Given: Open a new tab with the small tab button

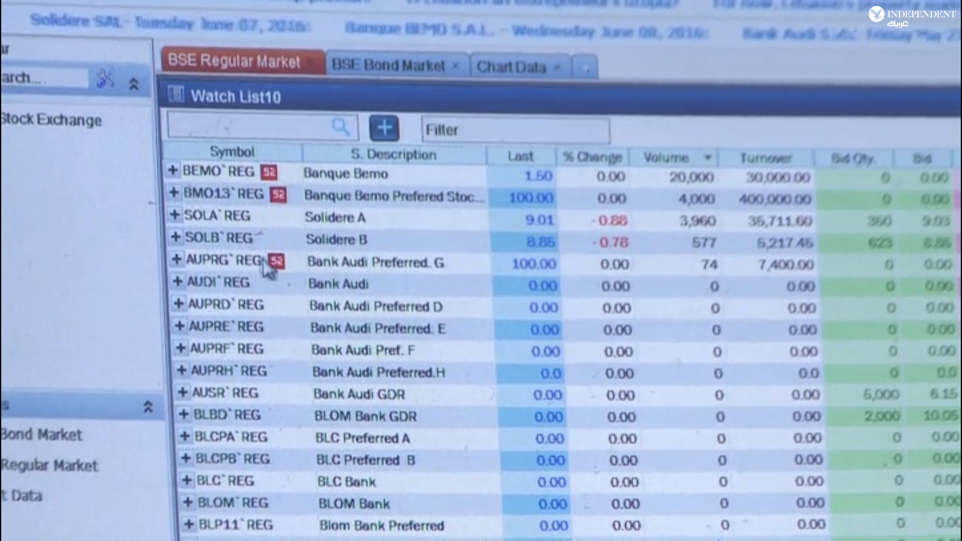Looking at the screenshot, I should pos(585,68).
